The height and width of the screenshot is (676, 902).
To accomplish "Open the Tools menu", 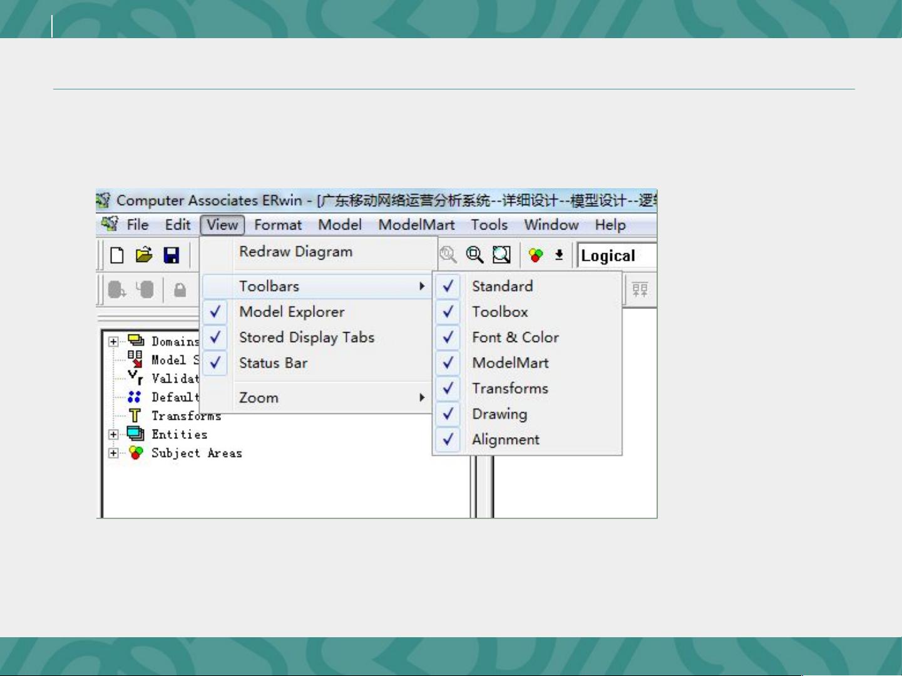I will click(x=489, y=224).
